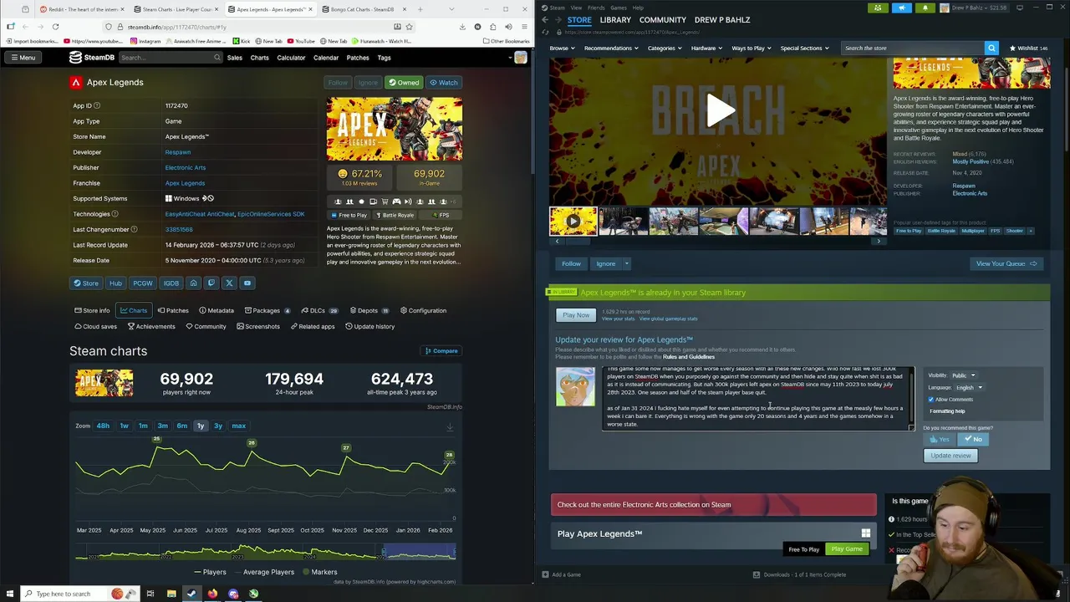Open the Respawn developer link on SteamDB
Viewport: 1070px width, 602px height.
pyautogui.click(x=177, y=152)
